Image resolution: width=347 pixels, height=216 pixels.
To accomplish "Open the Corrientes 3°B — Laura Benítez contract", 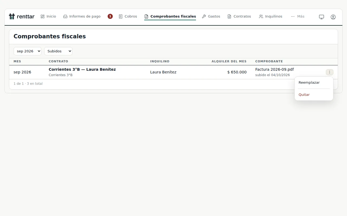I will (82, 69).
